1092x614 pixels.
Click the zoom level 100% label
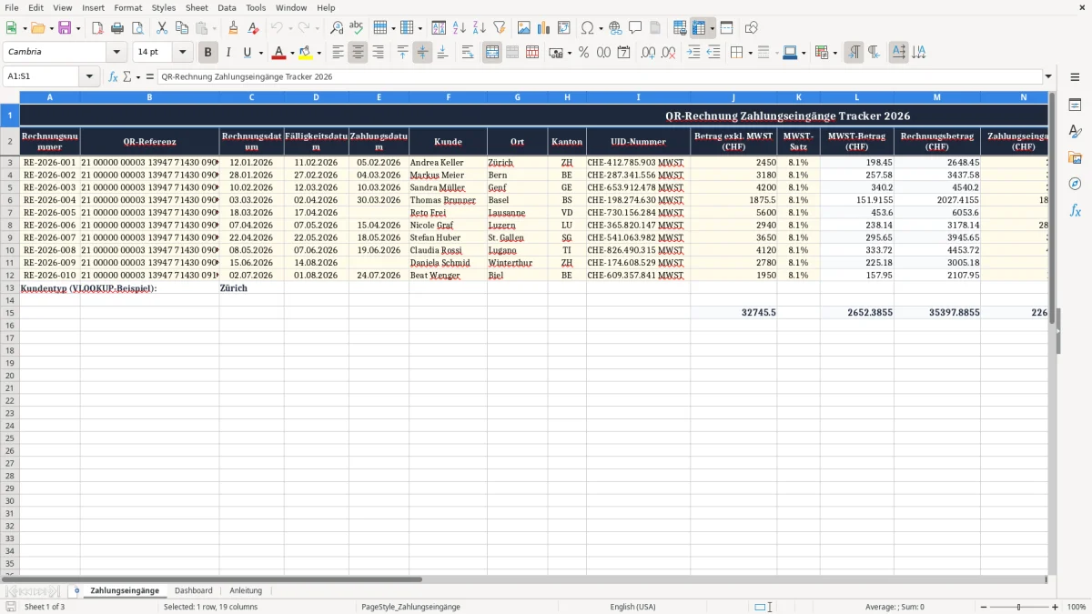[x=1077, y=607]
